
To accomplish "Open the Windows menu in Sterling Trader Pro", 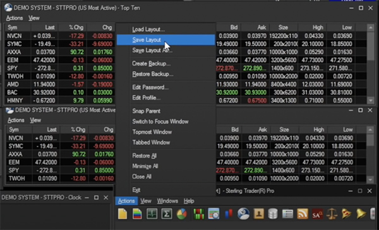I will point(167,201).
